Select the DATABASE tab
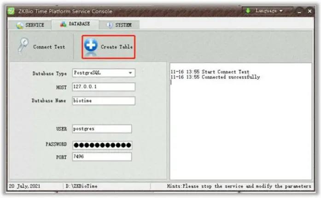 click(x=75, y=24)
